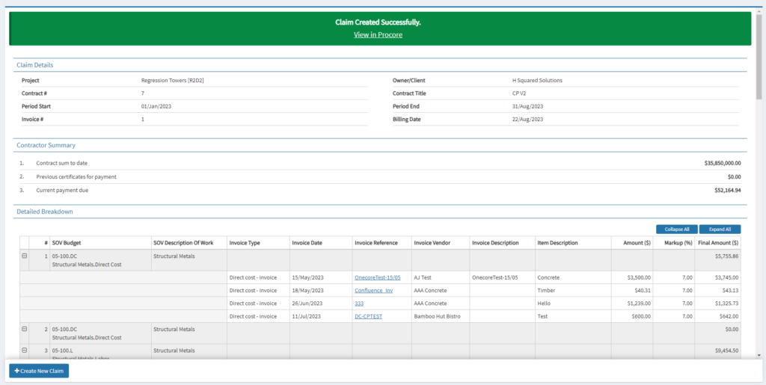Collapse row 3 Structural Metals Labor
The width and height of the screenshot is (766, 385).
24,350
